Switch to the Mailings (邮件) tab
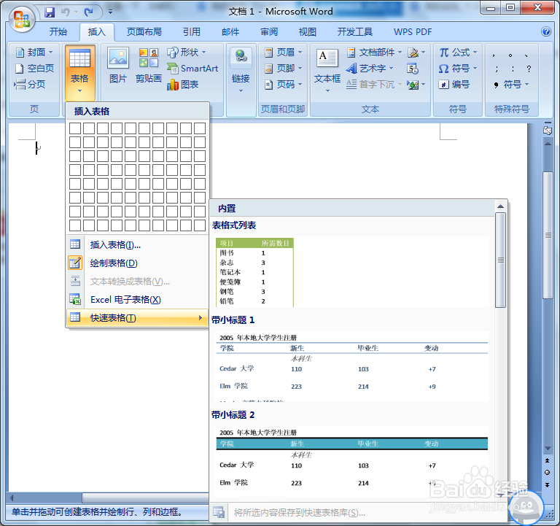 coord(230,32)
